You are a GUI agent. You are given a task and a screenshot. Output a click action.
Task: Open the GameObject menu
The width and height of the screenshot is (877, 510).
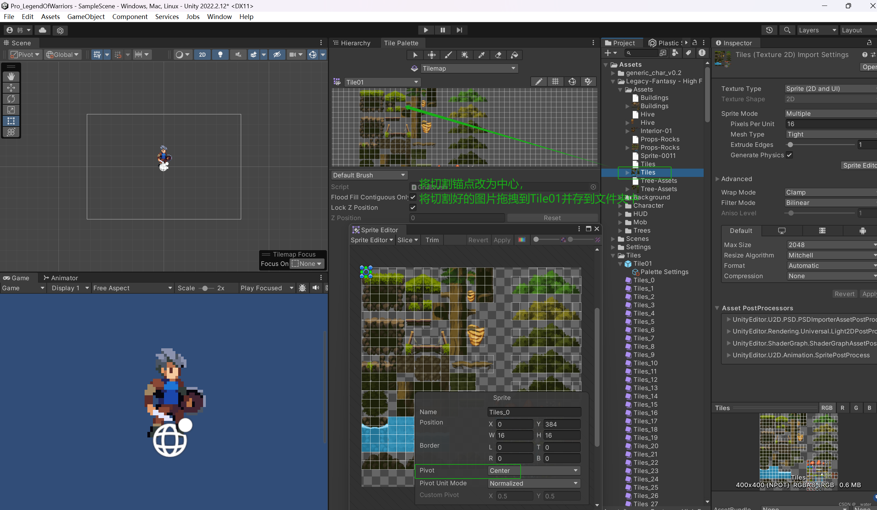point(85,17)
